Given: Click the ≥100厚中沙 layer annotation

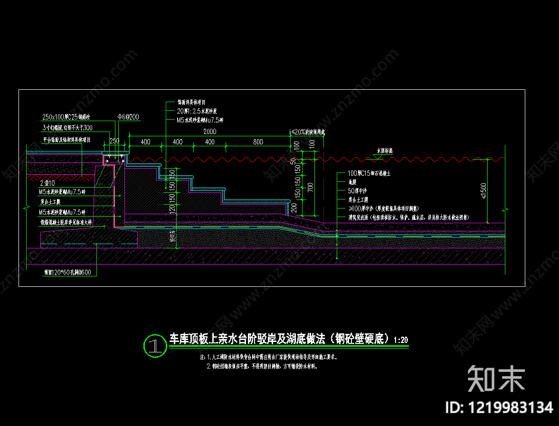Looking at the screenshot, I should (383, 208).
